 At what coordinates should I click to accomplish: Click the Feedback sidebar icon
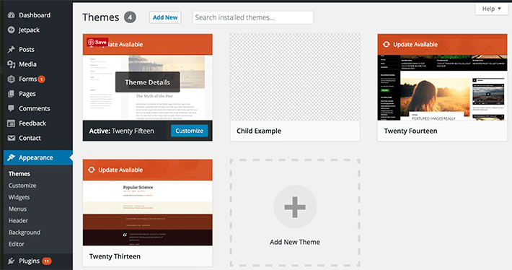click(x=12, y=123)
